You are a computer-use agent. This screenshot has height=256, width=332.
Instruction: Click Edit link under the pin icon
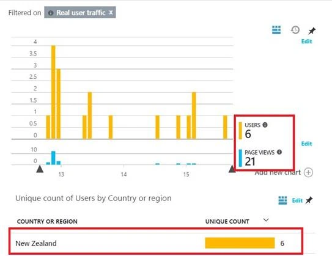[x=306, y=42]
